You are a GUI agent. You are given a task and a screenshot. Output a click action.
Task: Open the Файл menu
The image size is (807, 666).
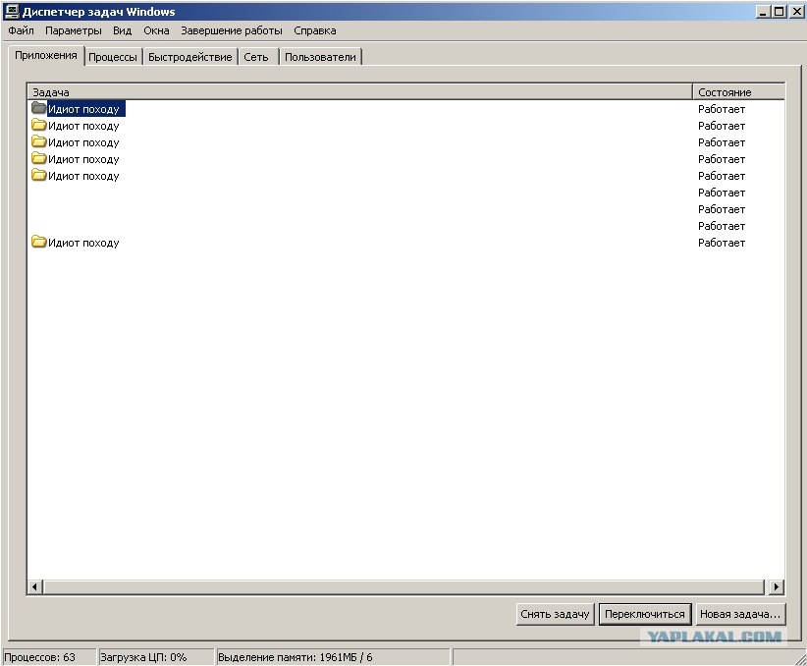[x=21, y=30]
